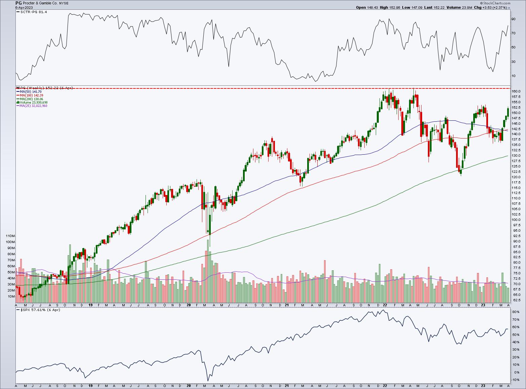Image resolution: width=526 pixels, height=389 pixels.
Task: Click the red MA(100) legend dash
Action: click(x=17, y=95)
